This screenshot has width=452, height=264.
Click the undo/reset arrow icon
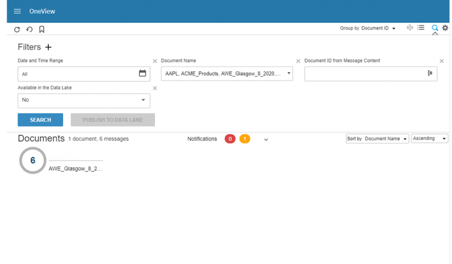coord(30,30)
